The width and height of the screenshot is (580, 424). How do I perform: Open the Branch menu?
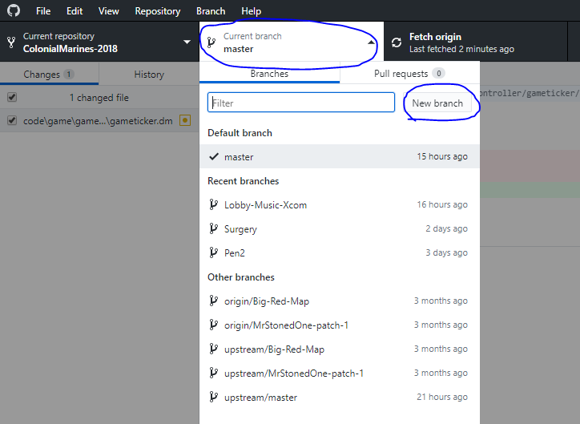(x=211, y=11)
